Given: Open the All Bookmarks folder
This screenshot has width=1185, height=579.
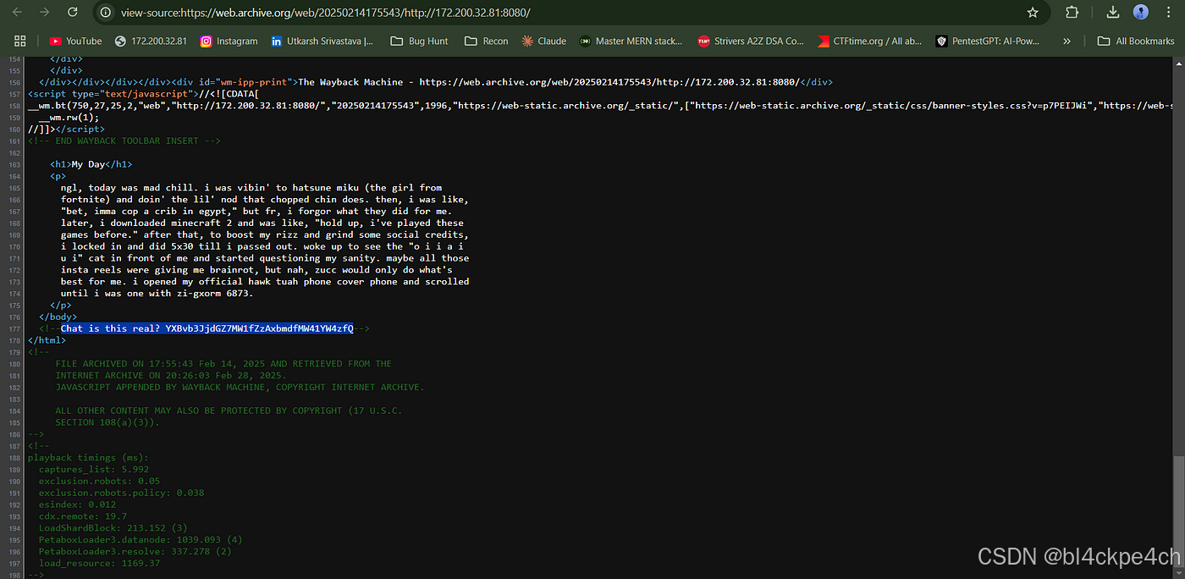Looking at the screenshot, I should 1135,41.
